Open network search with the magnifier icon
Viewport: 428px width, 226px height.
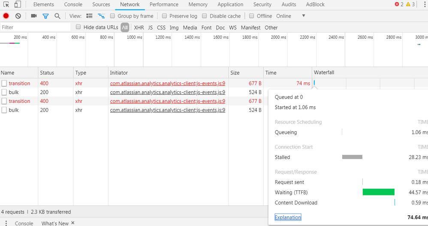tap(57, 16)
